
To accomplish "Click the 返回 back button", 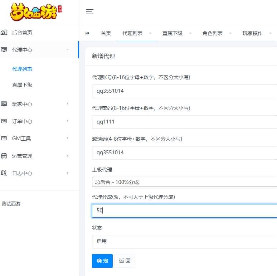I will point(125,261).
